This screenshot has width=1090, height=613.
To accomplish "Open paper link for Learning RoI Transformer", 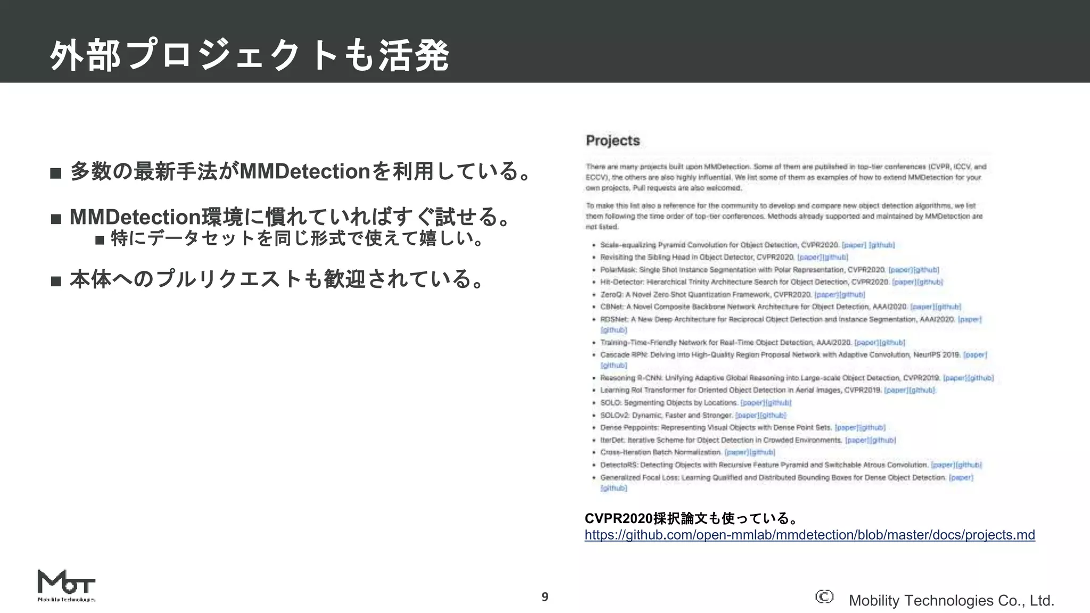I will click(x=896, y=391).
